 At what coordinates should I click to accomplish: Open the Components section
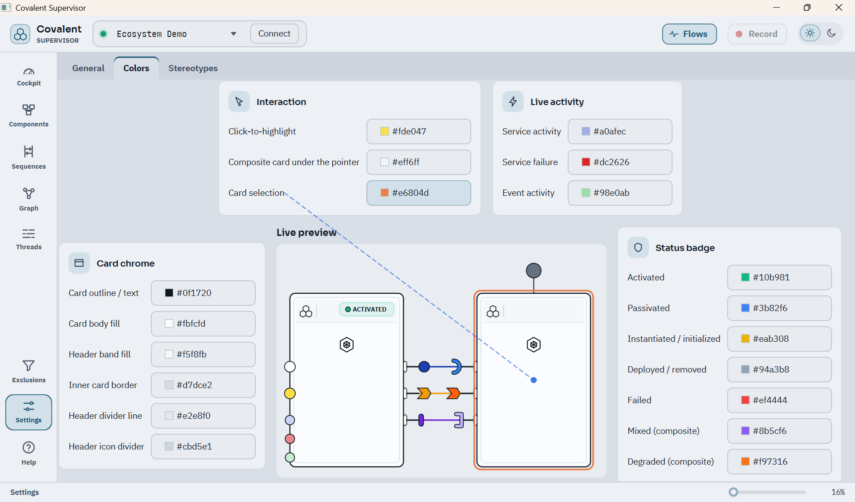[x=28, y=116]
